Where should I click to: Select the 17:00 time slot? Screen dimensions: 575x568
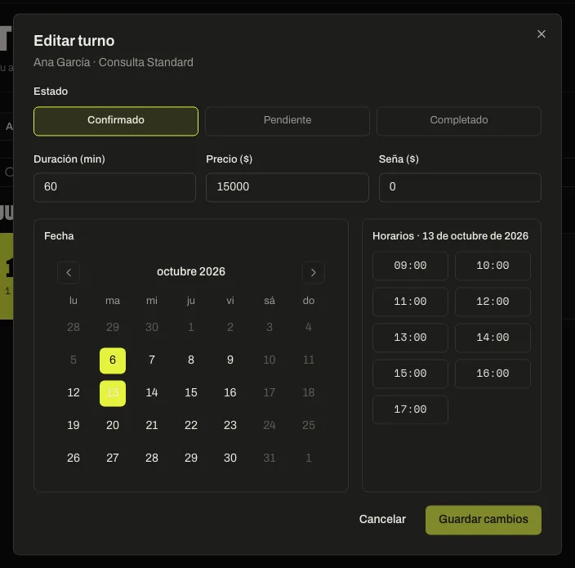pos(410,409)
